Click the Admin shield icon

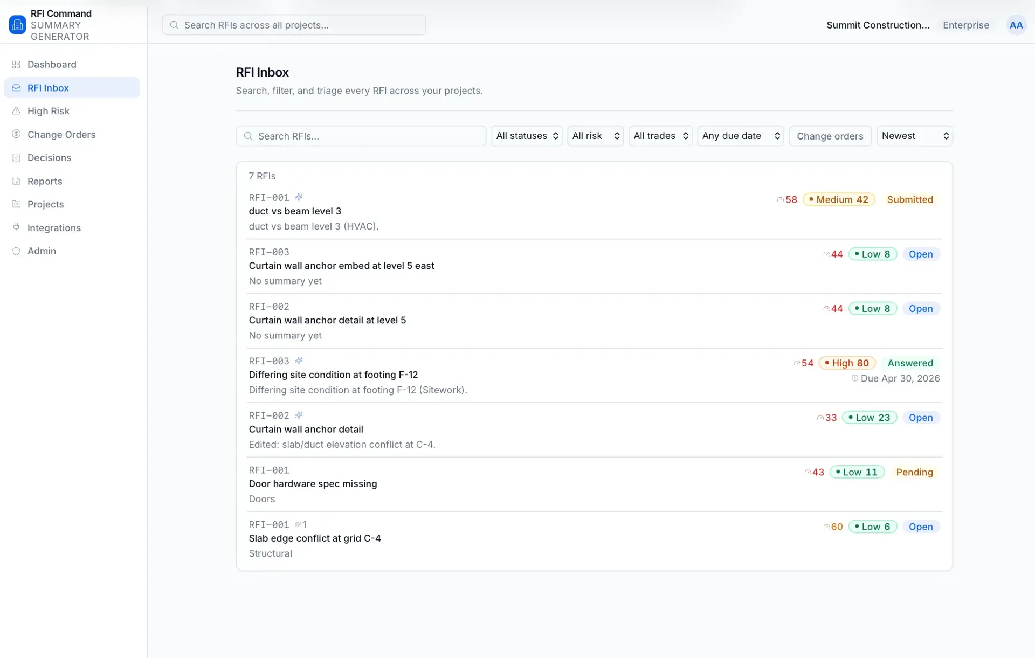pos(16,251)
